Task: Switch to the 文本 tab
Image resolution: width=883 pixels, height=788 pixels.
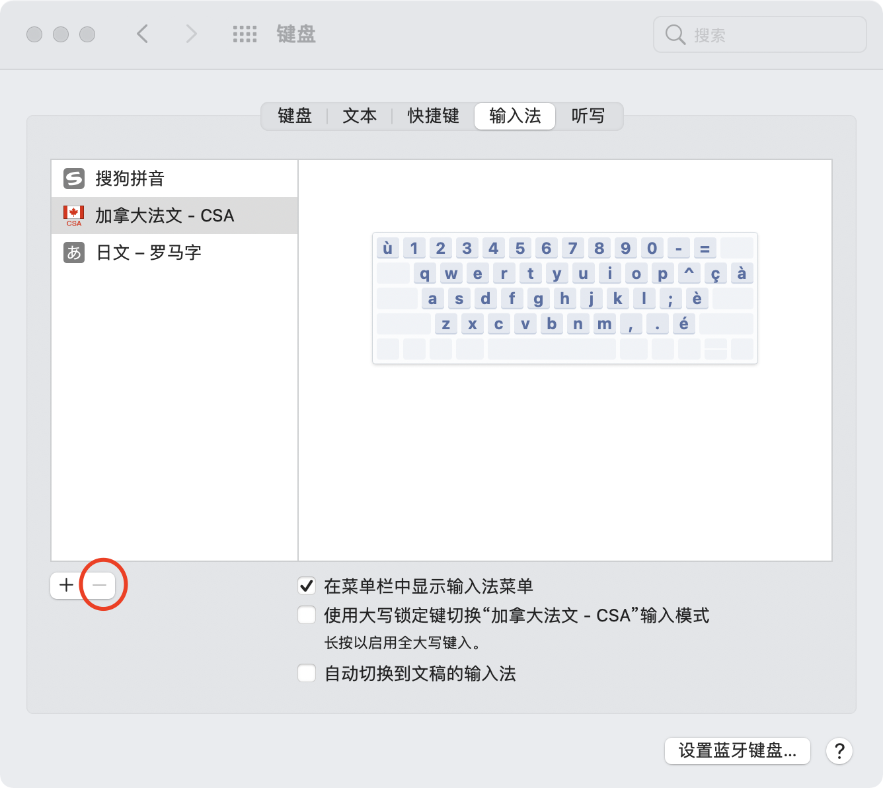Action: pyautogui.click(x=360, y=116)
